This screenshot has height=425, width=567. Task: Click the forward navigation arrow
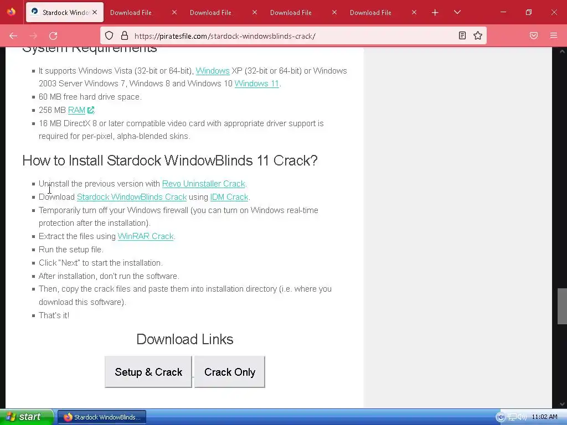(33, 36)
